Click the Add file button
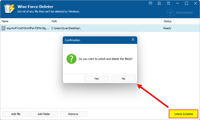This screenshot has height=120, width=200. [x=16, y=114]
